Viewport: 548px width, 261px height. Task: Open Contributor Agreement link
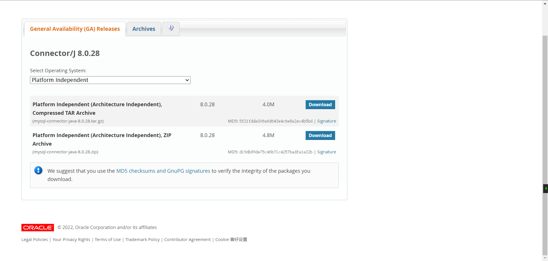[x=188, y=240]
